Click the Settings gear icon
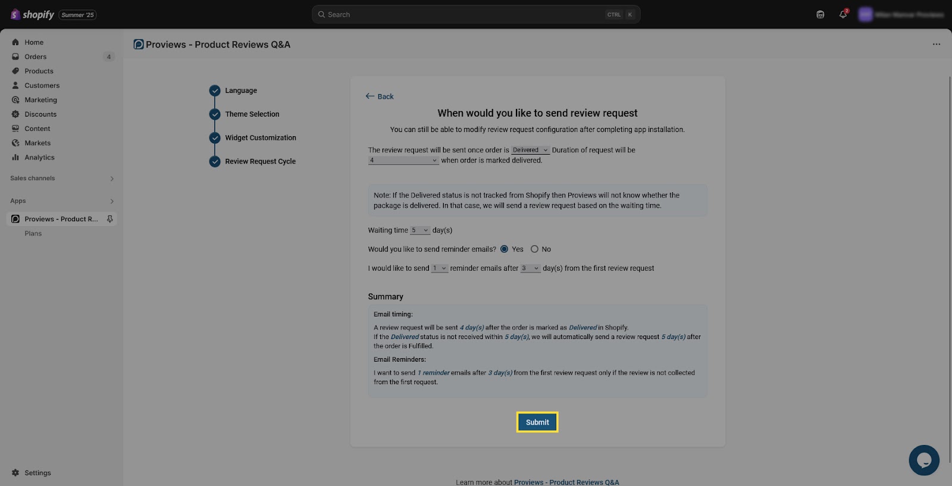Screen dimensions: 952x486 tap(15, 473)
